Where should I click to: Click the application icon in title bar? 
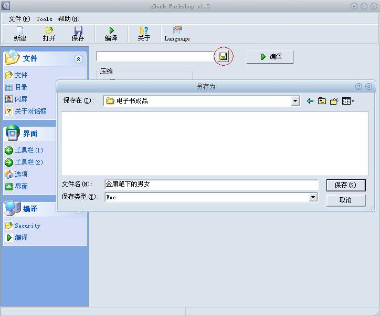pyautogui.click(x=6, y=6)
